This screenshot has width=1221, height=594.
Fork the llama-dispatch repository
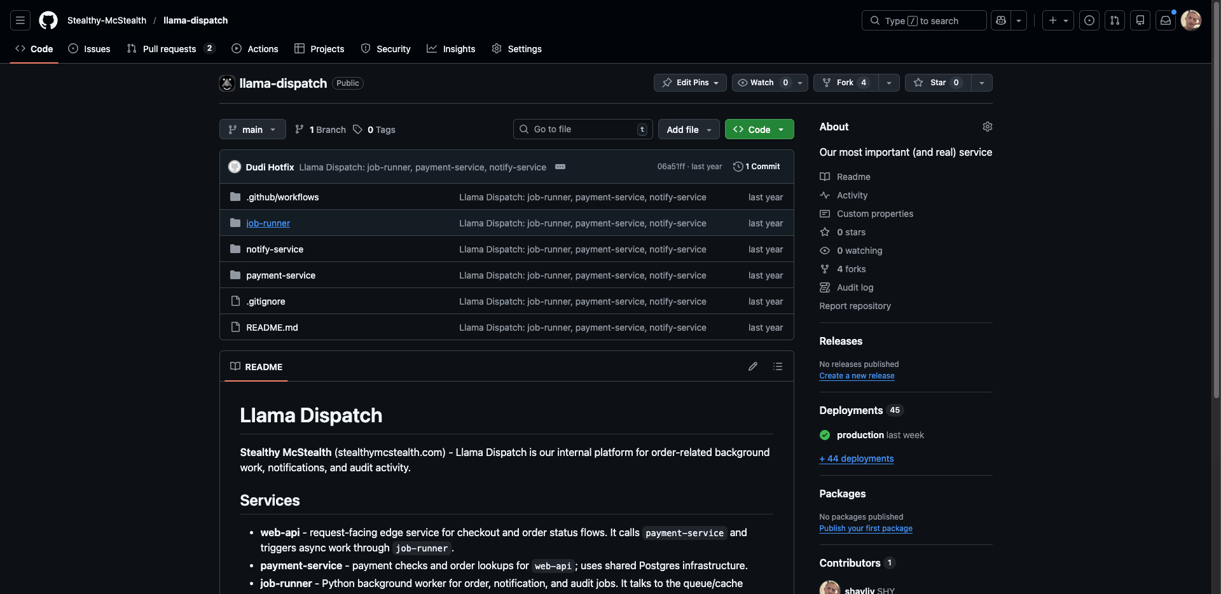846,83
